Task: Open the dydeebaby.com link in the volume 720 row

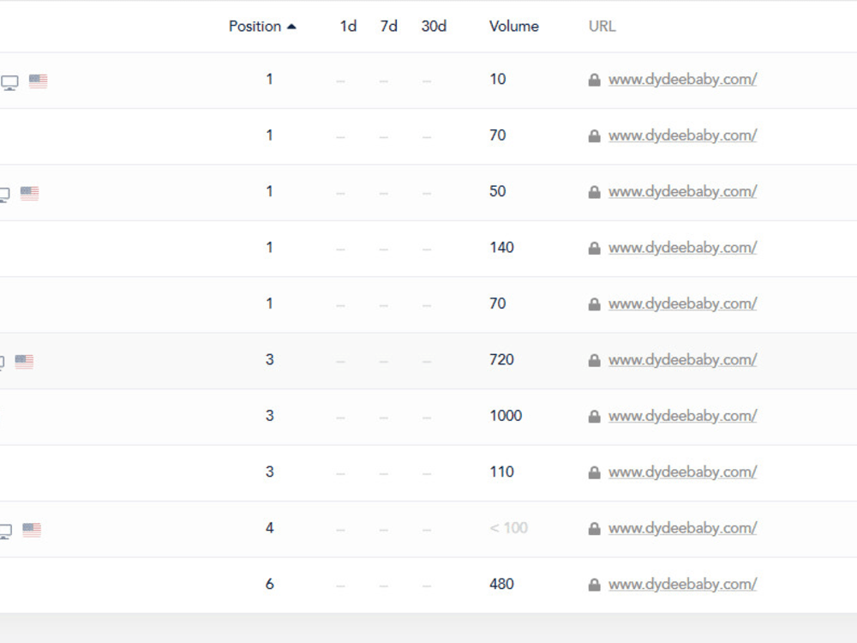Action: [683, 360]
